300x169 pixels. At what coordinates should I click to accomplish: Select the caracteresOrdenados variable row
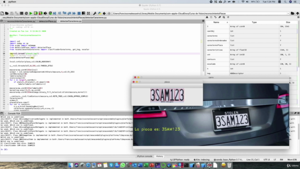[251, 40]
